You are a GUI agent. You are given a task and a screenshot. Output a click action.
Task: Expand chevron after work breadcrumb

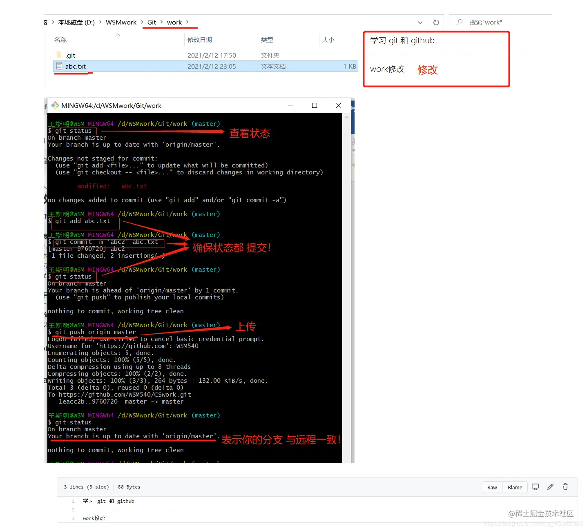point(187,22)
